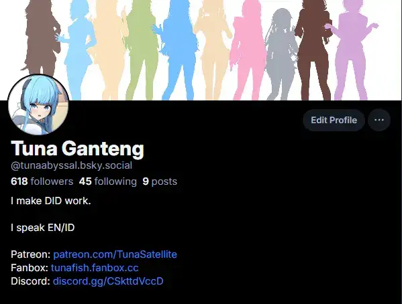Click the Tuna Ganteng display name
The height and width of the screenshot is (304, 402).
[77, 149]
